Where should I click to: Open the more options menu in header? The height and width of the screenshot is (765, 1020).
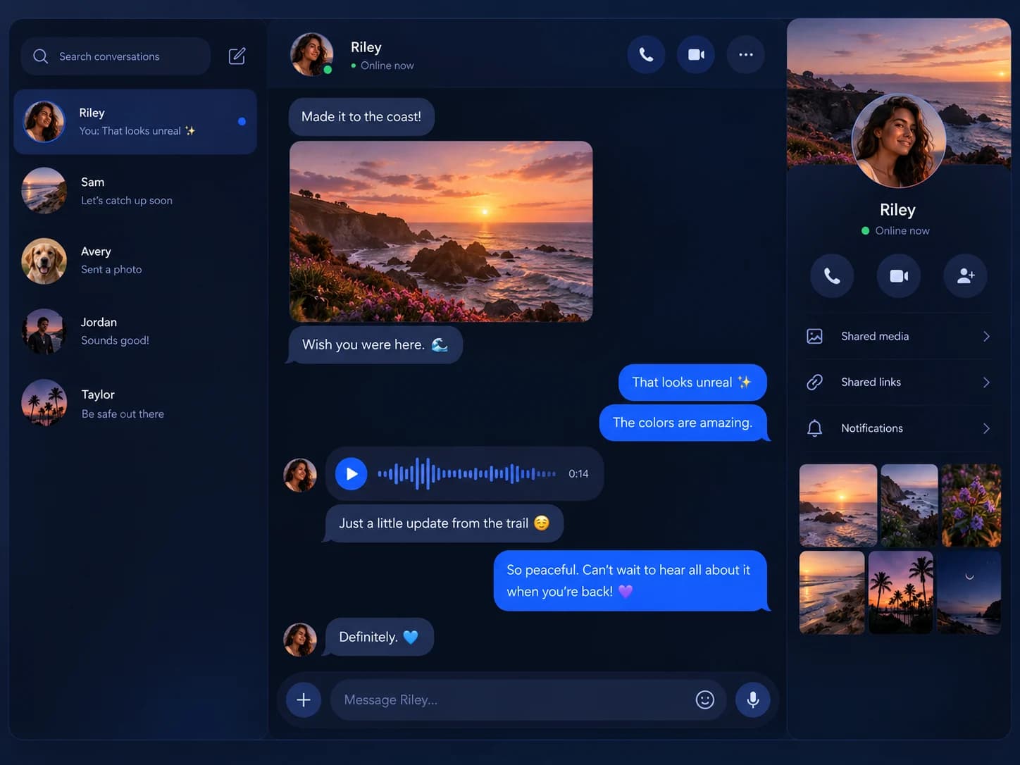(x=746, y=54)
